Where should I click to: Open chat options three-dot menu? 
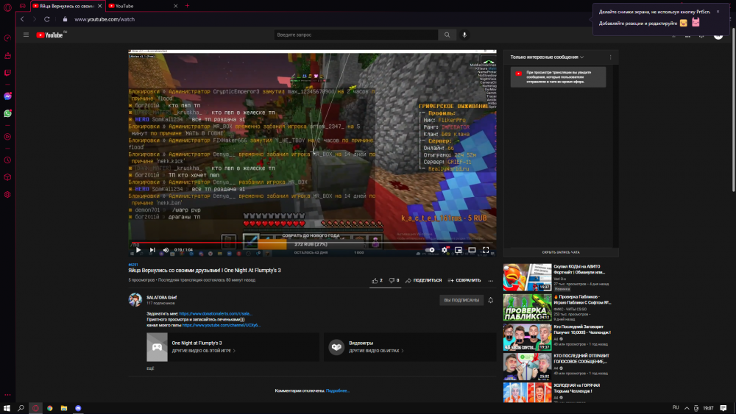pyautogui.click(x=611, y=57)
